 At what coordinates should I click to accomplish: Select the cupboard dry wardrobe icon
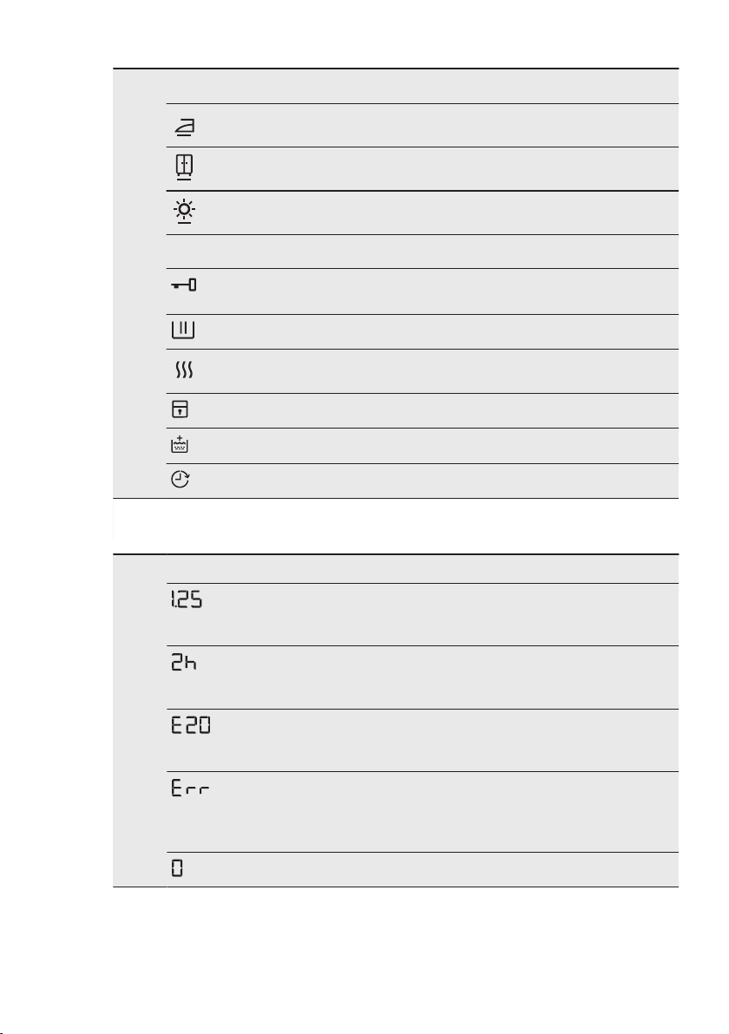click(x=184, y=167)
